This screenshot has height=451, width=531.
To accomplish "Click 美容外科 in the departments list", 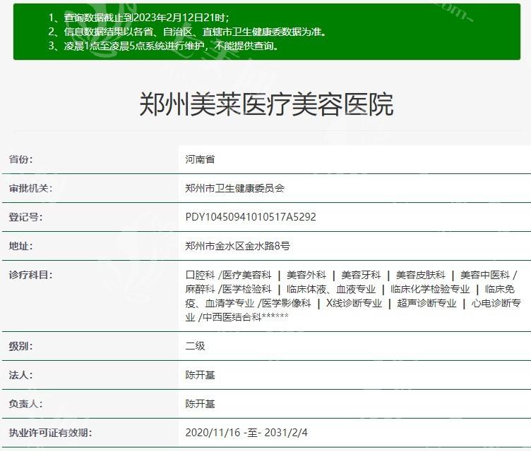I will [306, 276].
